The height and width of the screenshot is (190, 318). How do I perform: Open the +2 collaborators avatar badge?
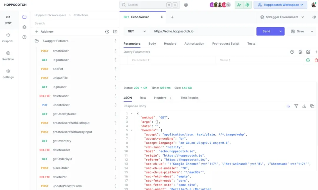tap(228, 5)
